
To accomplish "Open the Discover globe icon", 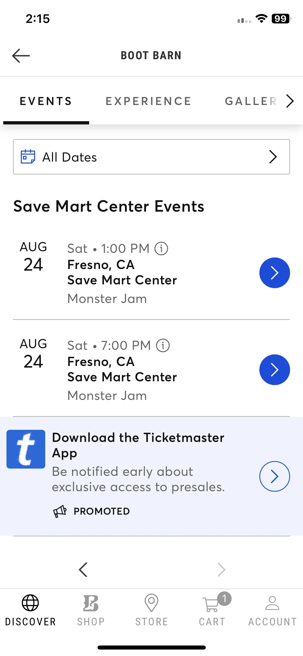I will click(30, 603).
